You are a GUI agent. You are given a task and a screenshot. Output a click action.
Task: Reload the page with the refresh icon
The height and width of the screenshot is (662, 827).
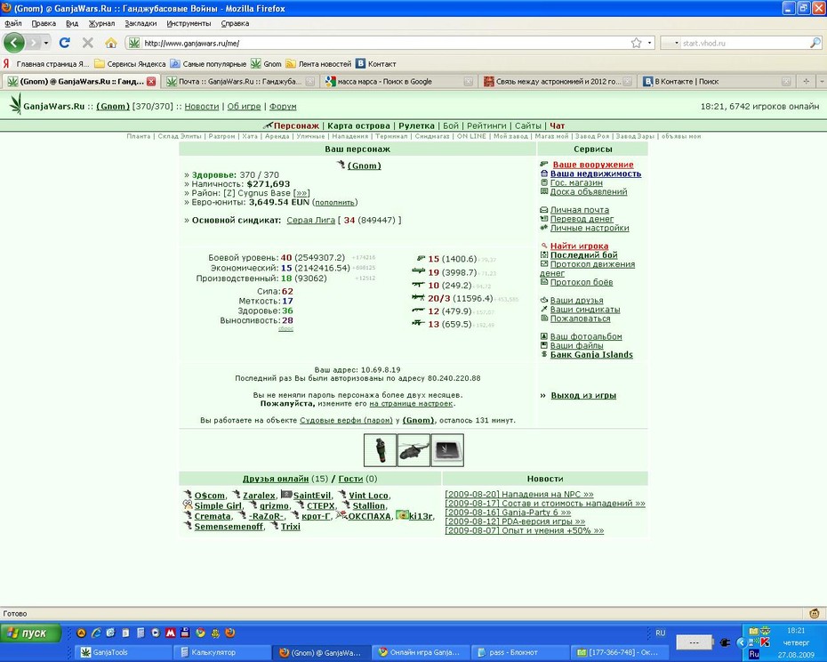pos(65,43)
